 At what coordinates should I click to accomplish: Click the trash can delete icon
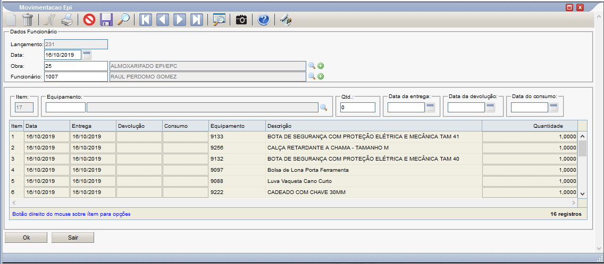click(x=28, y=20)
